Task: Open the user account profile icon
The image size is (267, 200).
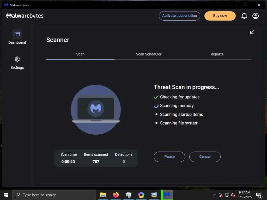Action: (256, 16)
